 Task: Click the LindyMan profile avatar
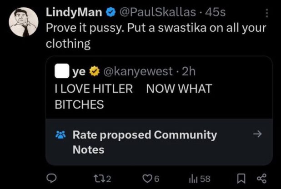[24, 22]
